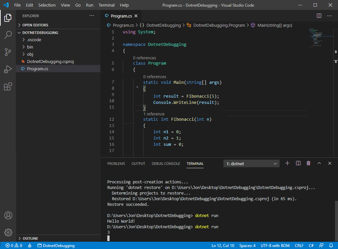The height and width of the screenshot is (249, 338).
Task: Open Source Control from the Activity Bar
Action: (x=8, y=52)
